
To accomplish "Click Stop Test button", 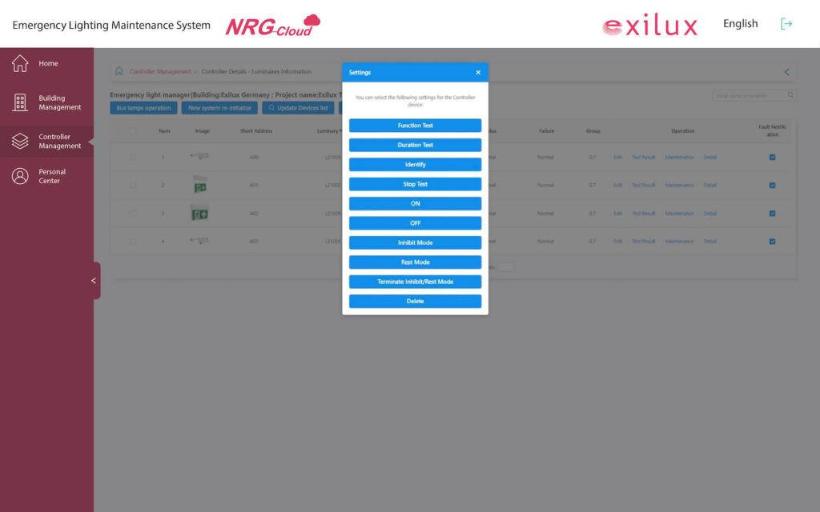I will (x=416, y=184).
